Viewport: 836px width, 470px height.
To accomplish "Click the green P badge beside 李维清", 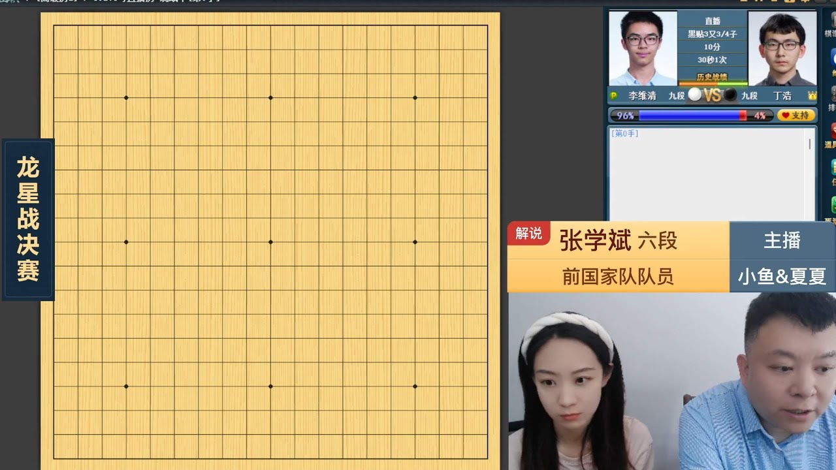I will point(614,95).
